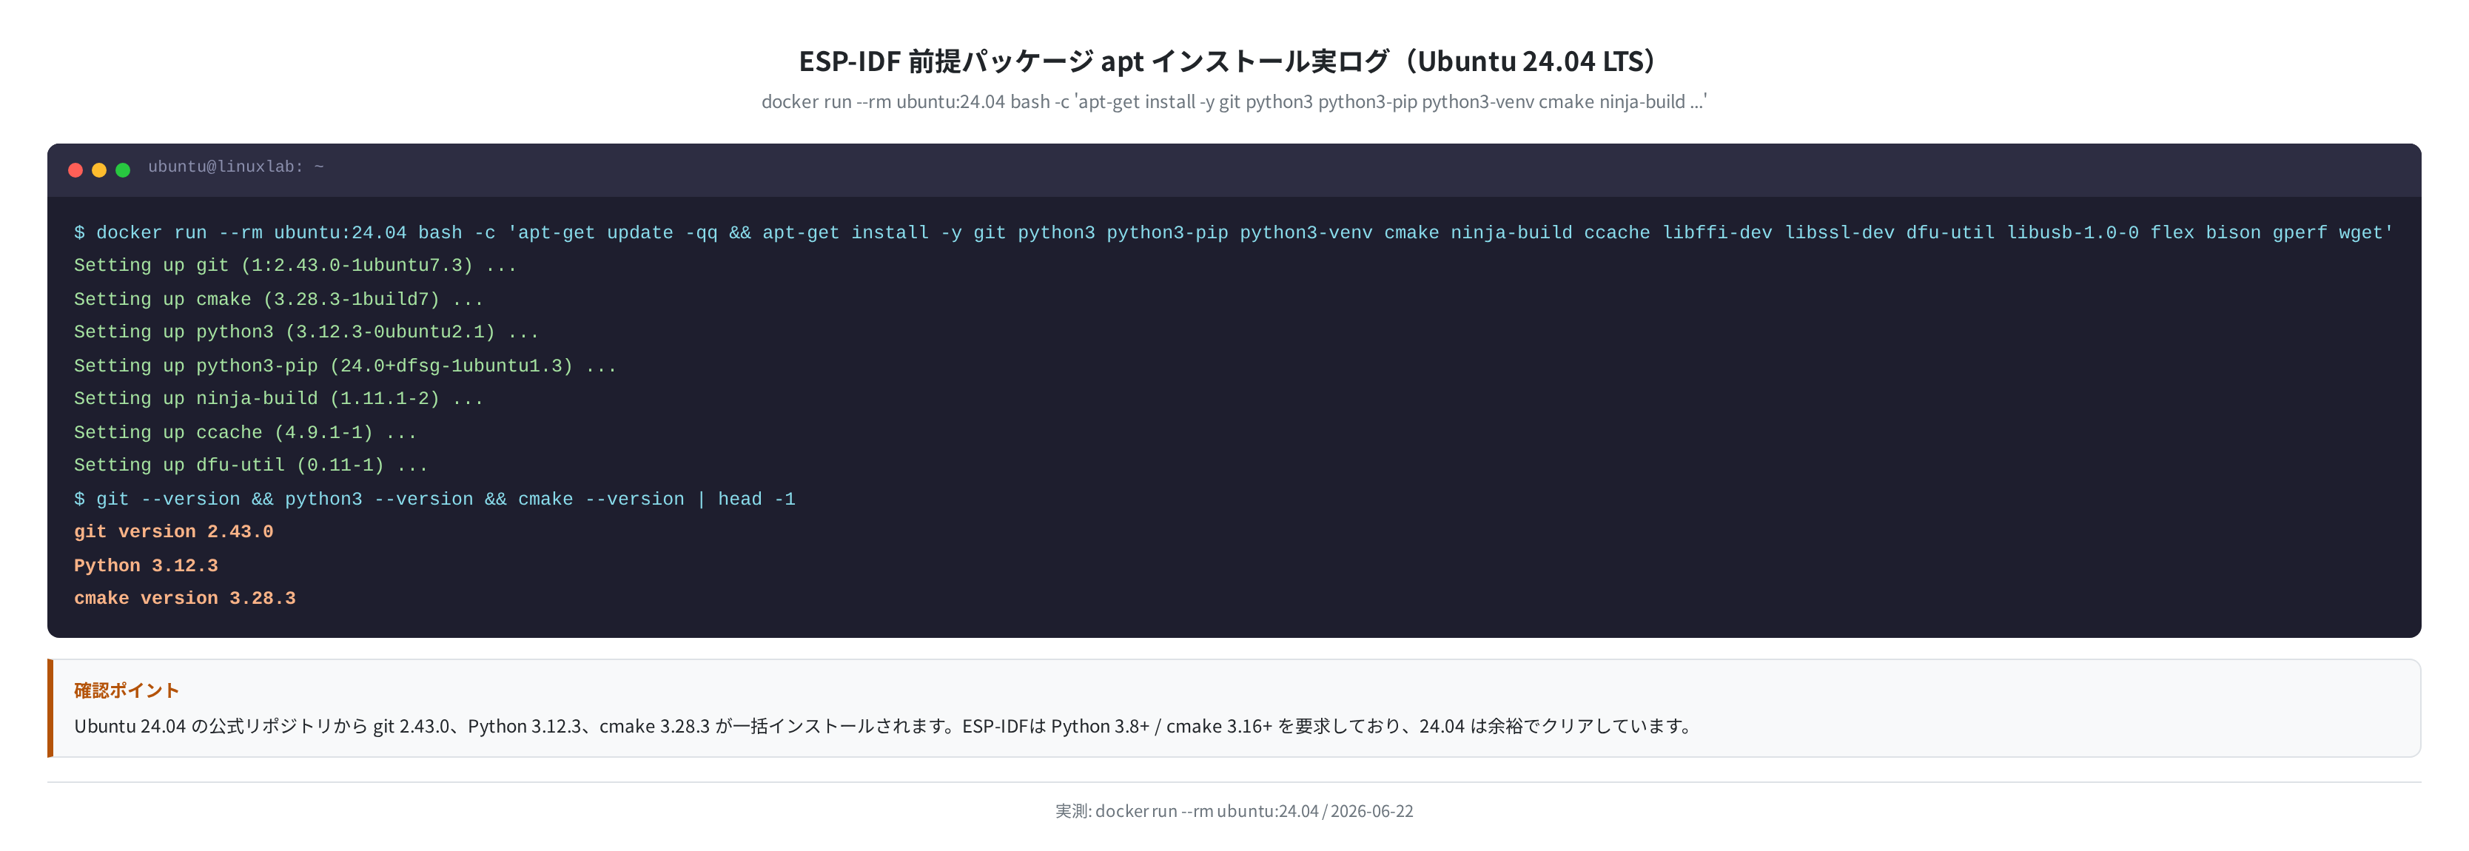Click the footer 実測: docker run date text
Viewport: 2469px width, 851px height.
1234,811
